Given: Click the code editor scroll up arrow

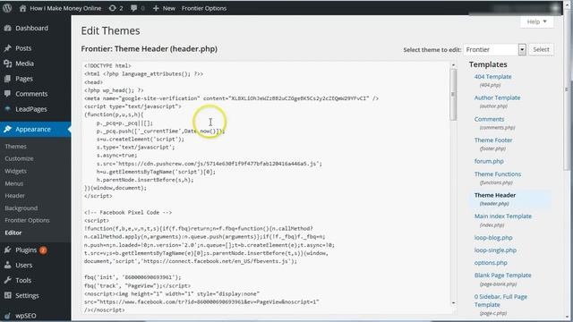Looking at the screenshot, I should pos(454,65).
